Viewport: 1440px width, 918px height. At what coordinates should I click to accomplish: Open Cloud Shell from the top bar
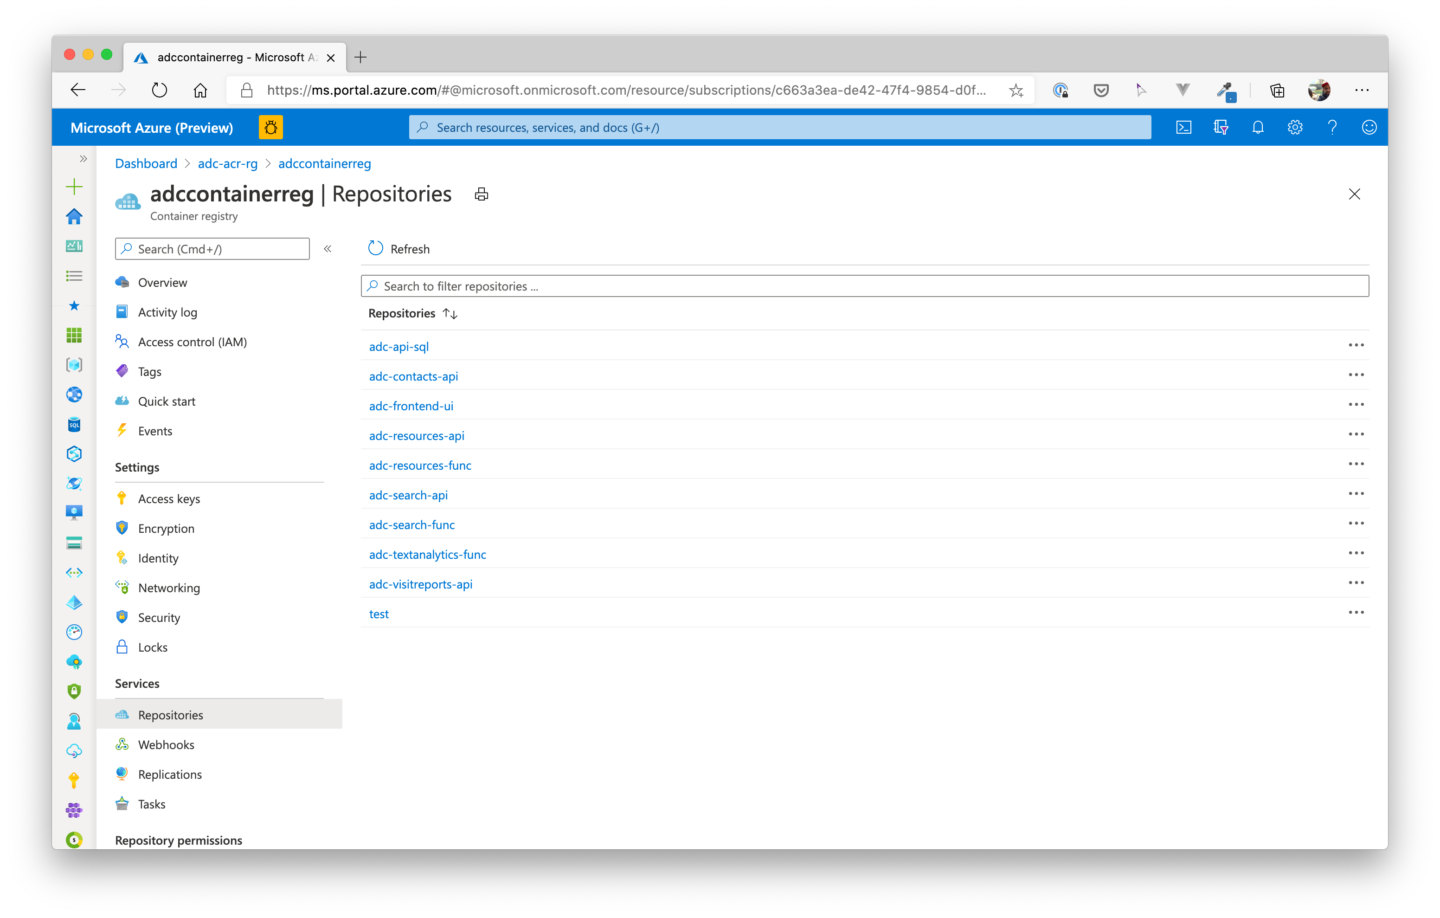(1183, 127)
